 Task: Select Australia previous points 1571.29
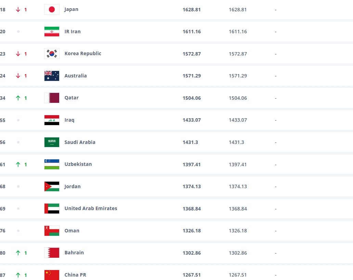pos(238,76)
